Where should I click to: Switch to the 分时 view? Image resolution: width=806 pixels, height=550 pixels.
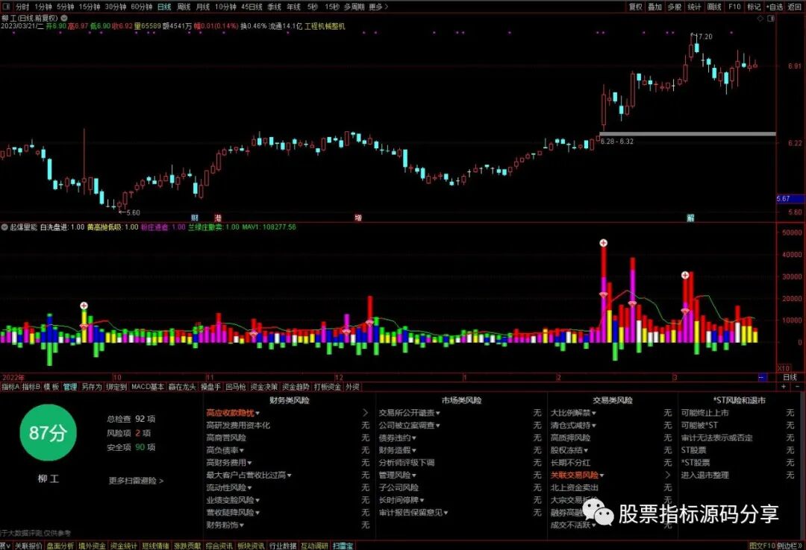coord(22,7)
